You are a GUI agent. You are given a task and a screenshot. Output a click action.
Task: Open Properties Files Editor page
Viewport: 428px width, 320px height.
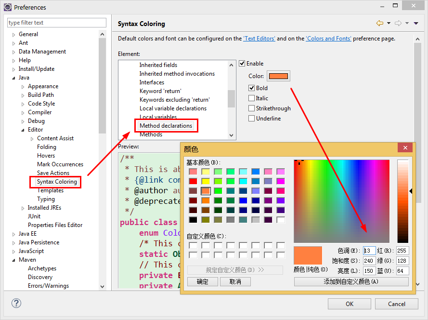tap(55, 225)
